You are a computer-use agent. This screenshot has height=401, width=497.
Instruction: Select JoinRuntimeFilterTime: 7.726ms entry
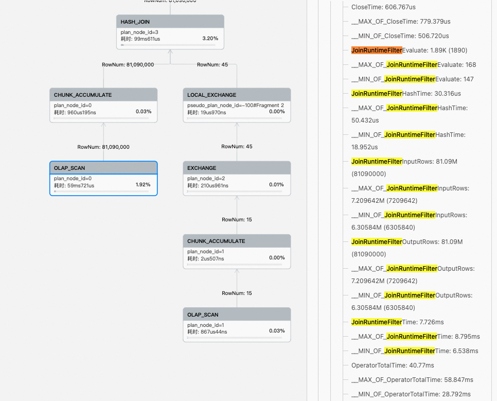[x=398, y=322]
